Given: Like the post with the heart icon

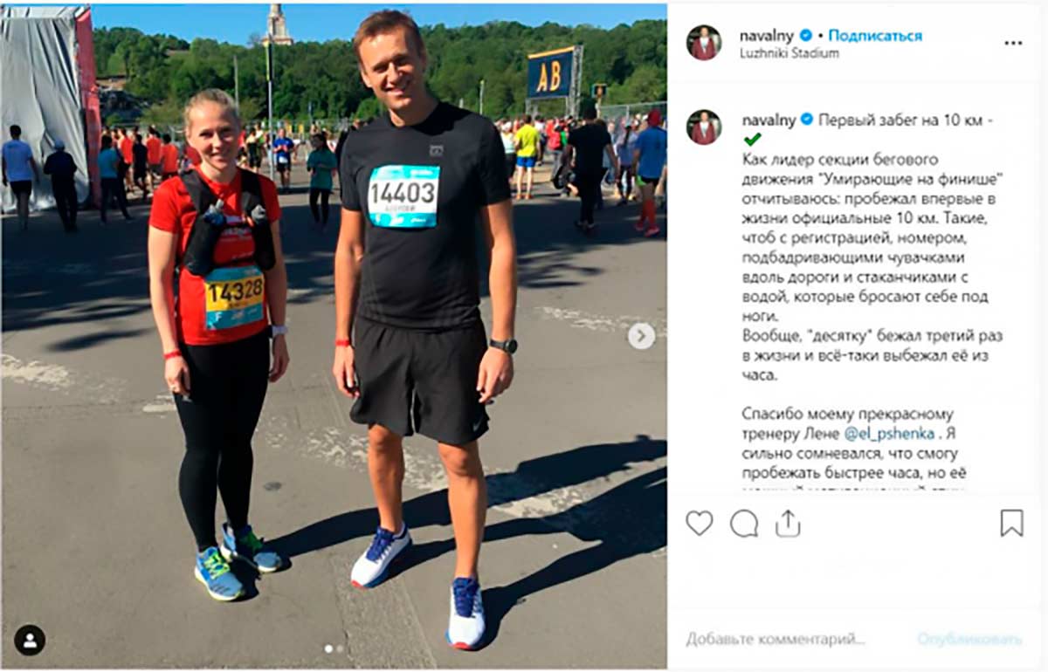Looking at the screenshot, I should pos(699,523).
